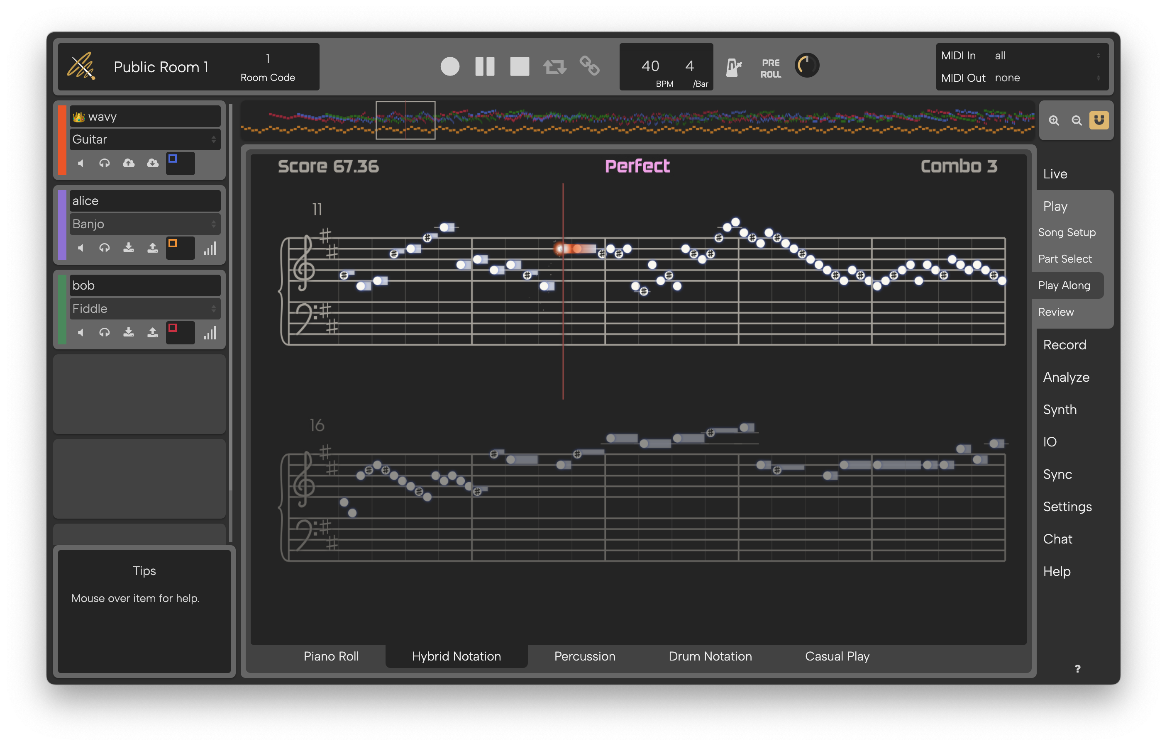
Task: Open the Analyze section in sidebar
Action: pyautogui.click(x=1066, y=378)
